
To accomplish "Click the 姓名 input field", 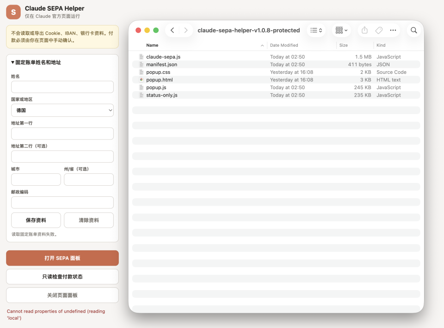I will (62, 87).
